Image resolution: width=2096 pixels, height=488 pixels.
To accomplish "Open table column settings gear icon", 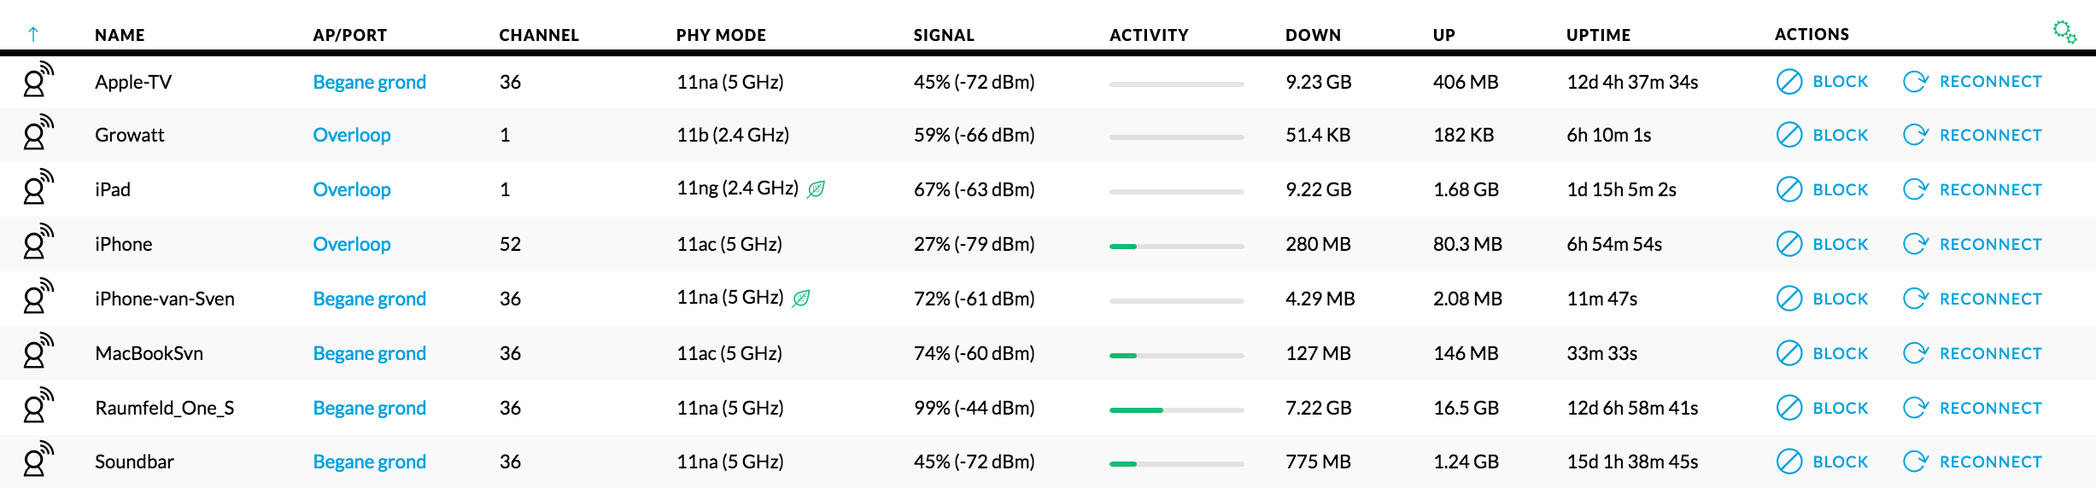I will [2064, 32].
